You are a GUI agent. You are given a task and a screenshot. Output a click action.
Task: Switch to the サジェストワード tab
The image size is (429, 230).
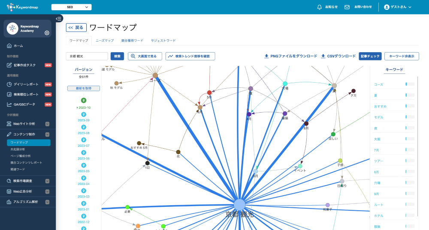coord(163,40)
